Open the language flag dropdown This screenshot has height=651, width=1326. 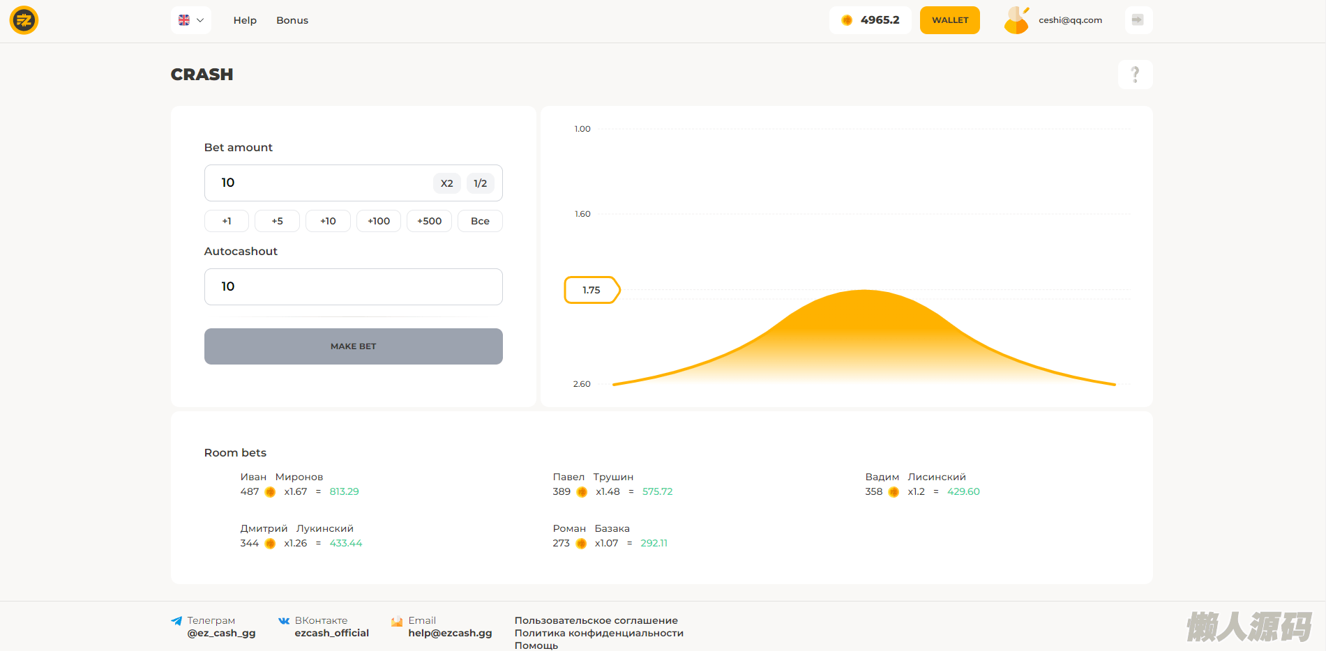click(x=190, y=20)
